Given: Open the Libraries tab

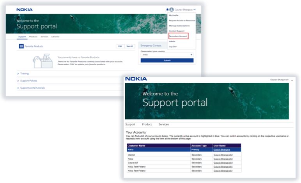Looking at the screenshot, I should pyautogui.click(x=55, y=37).
